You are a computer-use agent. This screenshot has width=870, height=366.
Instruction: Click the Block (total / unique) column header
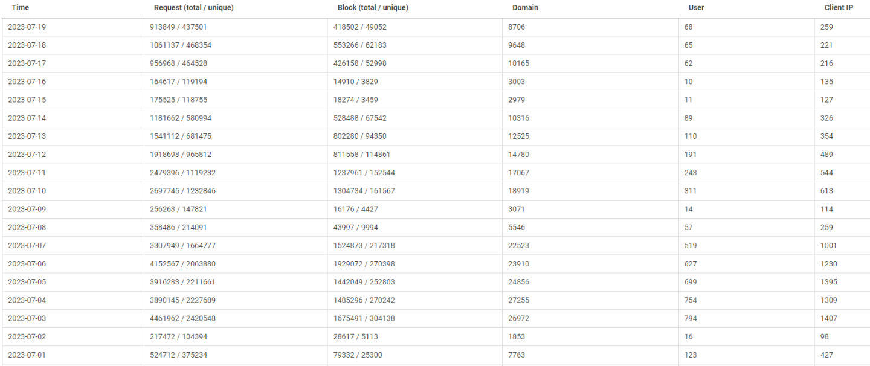[372, 8]
